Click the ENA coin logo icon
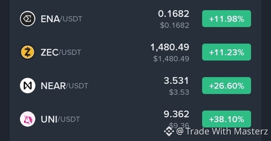 click(27, 19)
